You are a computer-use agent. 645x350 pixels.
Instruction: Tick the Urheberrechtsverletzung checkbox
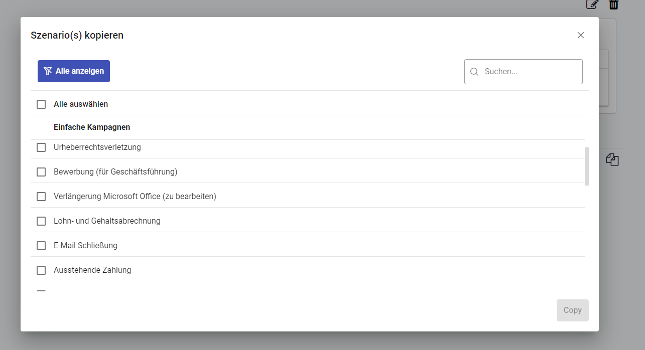41,147
